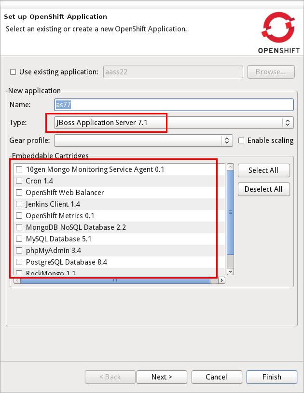Click the horizontal scrollbar right arrow
304x393 pixels.
(221, 280)
